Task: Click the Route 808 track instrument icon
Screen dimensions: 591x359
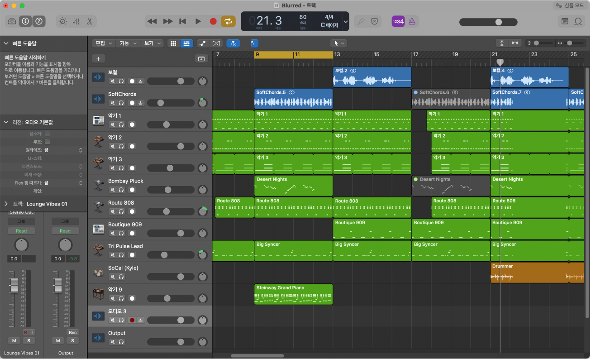Action: pyautogui.click(x=98, y=207)
